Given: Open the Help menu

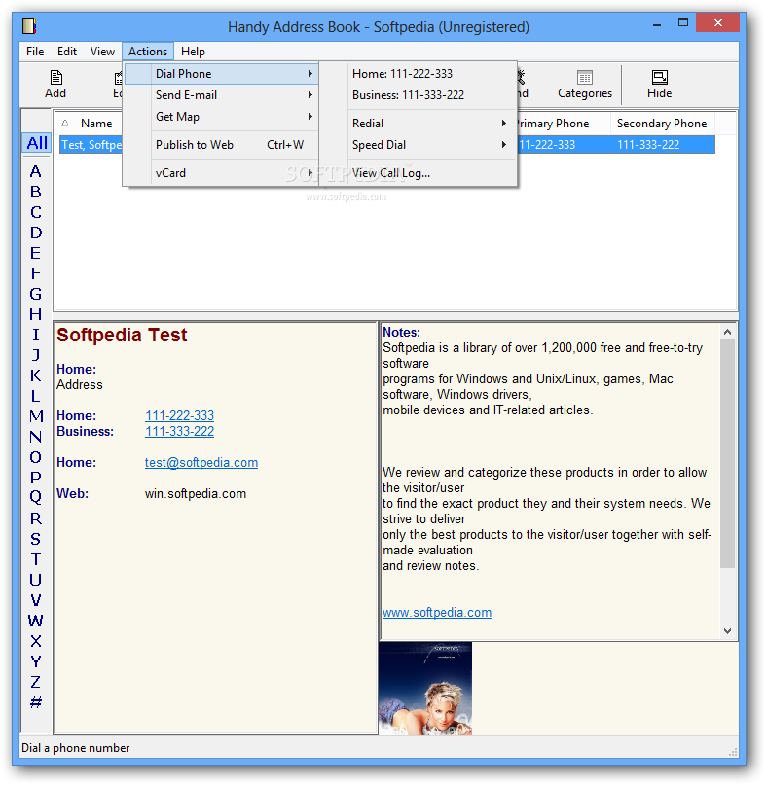Looking at the screenshot, I should 193,52.
